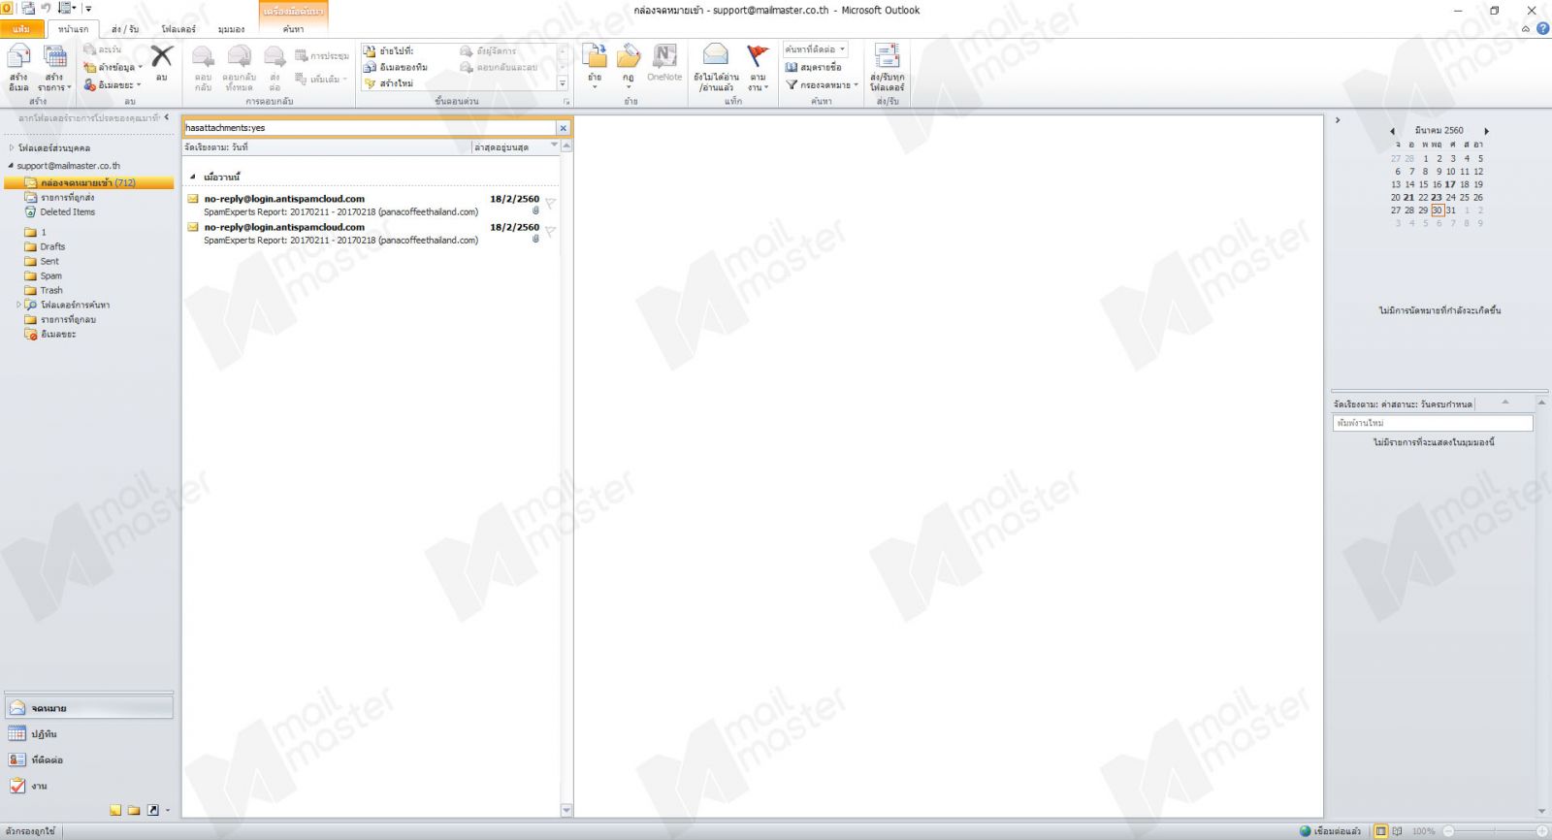Select date 30 in the calendar
The height and width of the screenshot is (840, 1552).
click(1437, 210)
